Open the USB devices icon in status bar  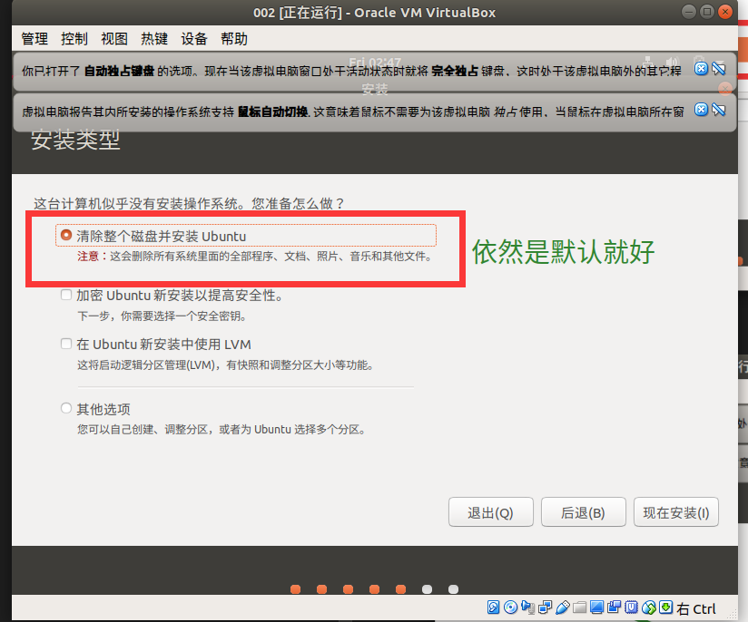[563, 607]
